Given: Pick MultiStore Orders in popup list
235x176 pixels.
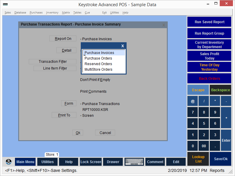Looking at the screenshot, I should 98,70.
